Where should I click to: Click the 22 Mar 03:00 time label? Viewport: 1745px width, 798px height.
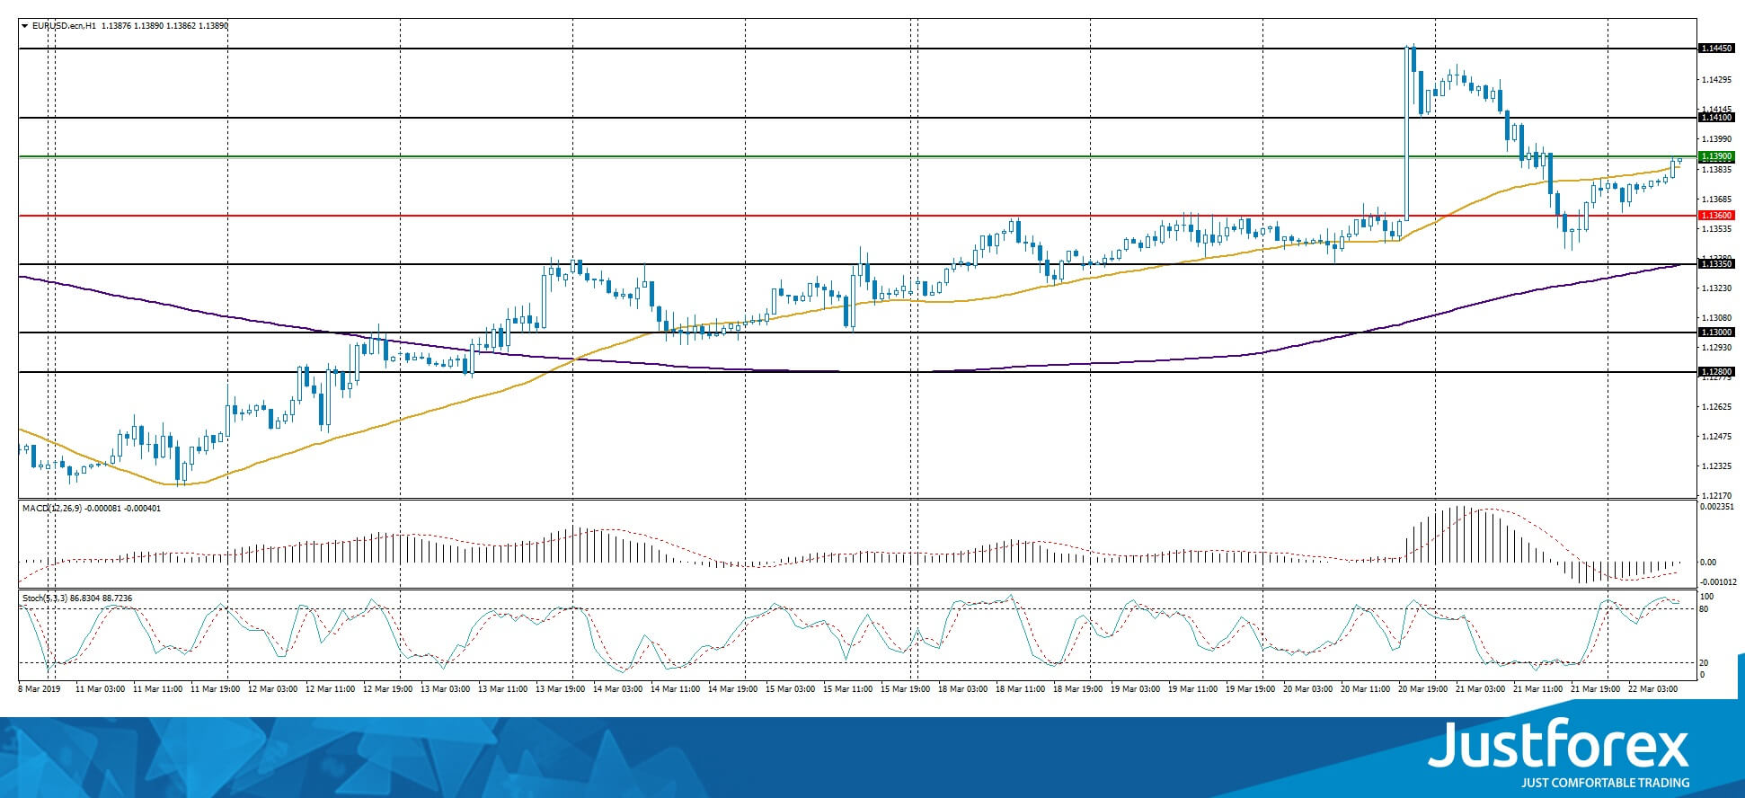coord(1653,689)
